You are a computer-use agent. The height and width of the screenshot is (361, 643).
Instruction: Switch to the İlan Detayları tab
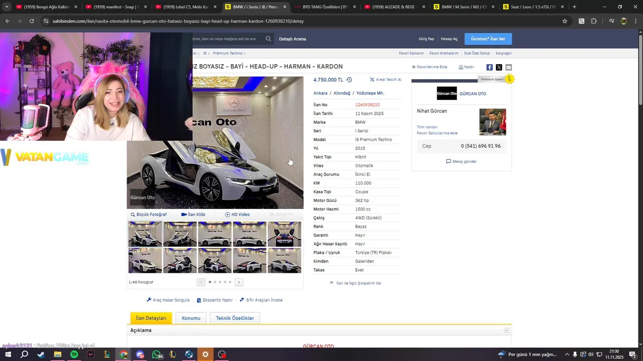coord(151,318)
